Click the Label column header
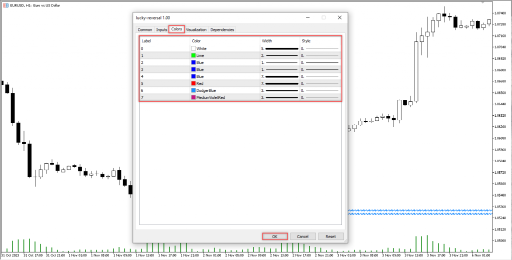This screenshot has height=260, width=512. [165, 41]
